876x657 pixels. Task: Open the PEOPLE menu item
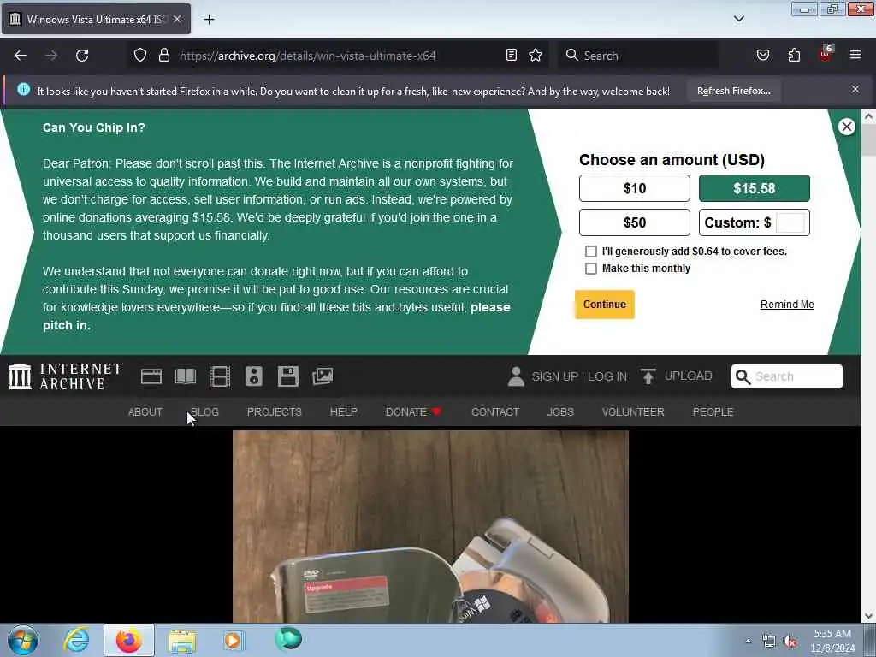(713, 411)
